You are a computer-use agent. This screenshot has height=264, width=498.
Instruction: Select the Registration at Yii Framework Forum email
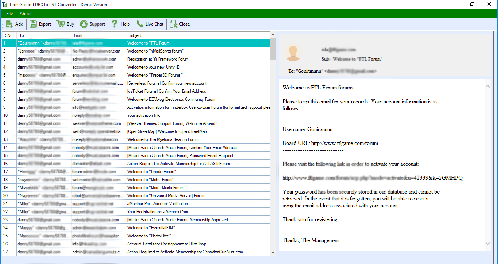point(158,59)
